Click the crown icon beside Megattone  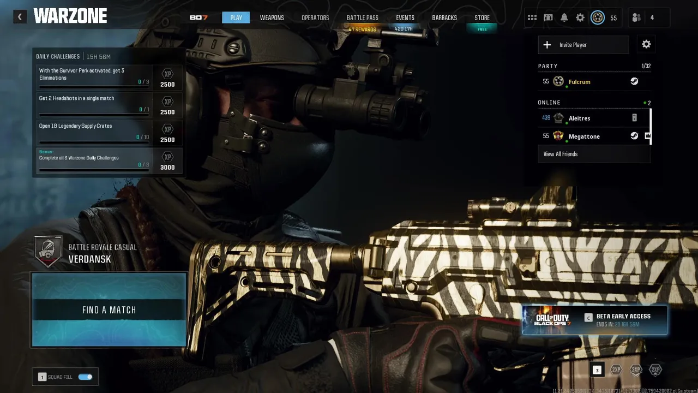click(x=648, y=136)
